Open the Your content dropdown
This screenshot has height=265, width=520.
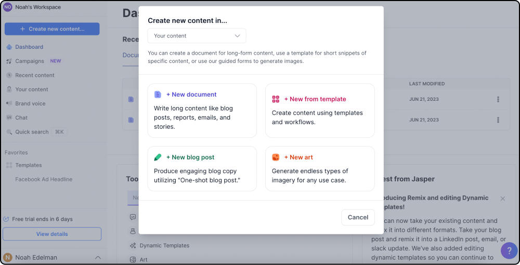point(197,36)
